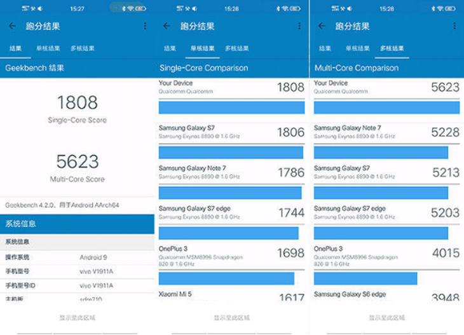This screenshot has width=464, height=335.
Task: Tap back arrow in Multi-Core Comparison panel
Action: [322, 26]
